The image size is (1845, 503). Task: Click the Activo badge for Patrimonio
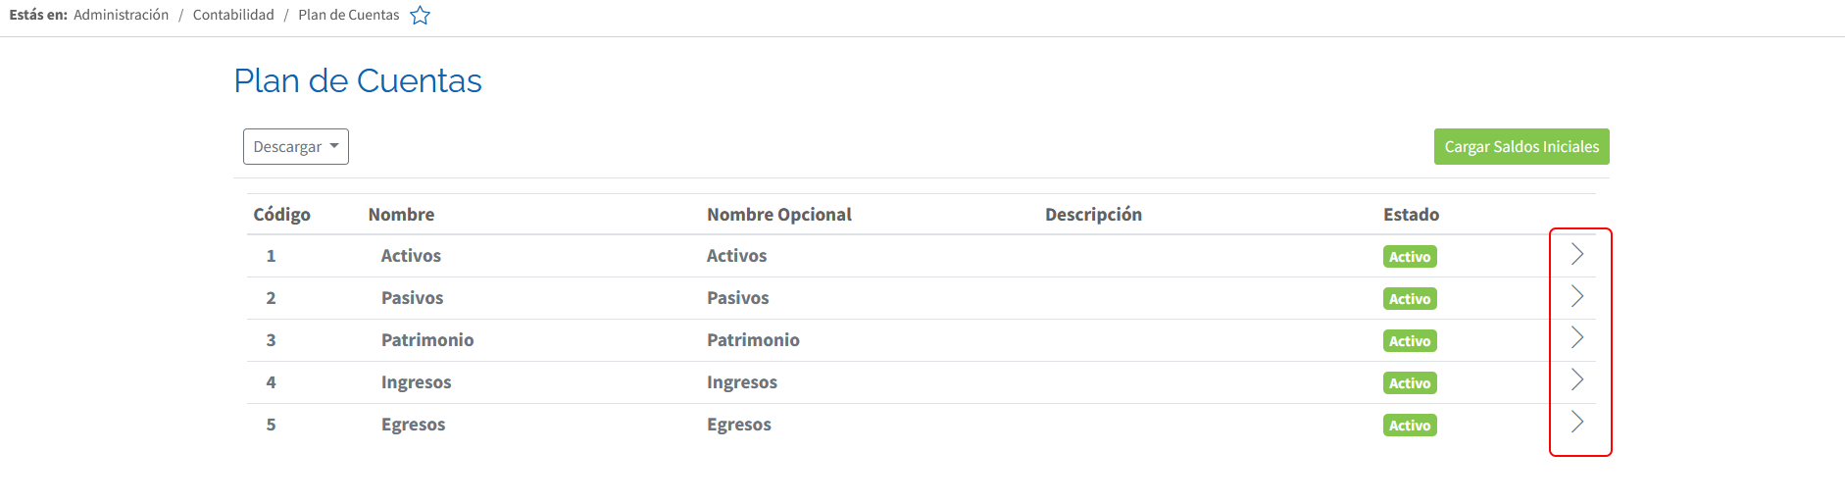tap(1410, 341)
